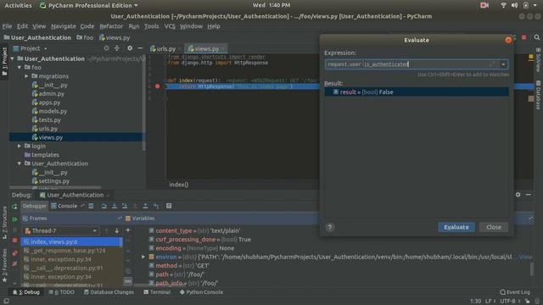Open Debug panel settings gear icon
The width and height of the screenshot is (543, 305).
pyautogui.click(x=518, y=195)
